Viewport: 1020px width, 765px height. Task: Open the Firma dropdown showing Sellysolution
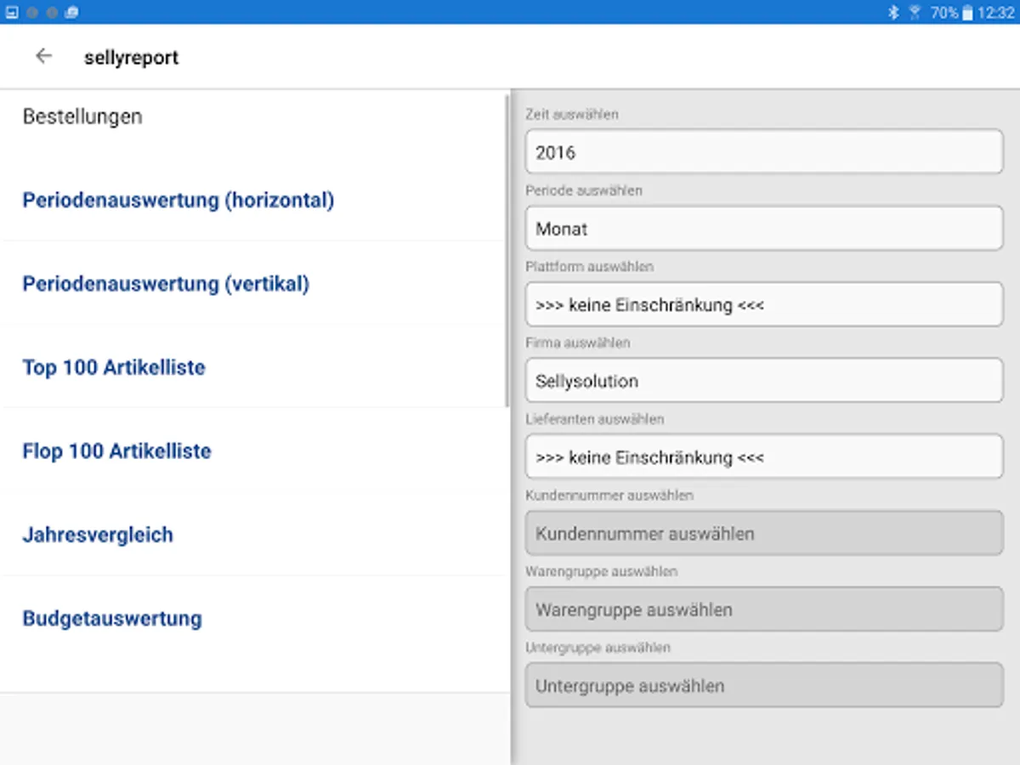click(763, 381)
